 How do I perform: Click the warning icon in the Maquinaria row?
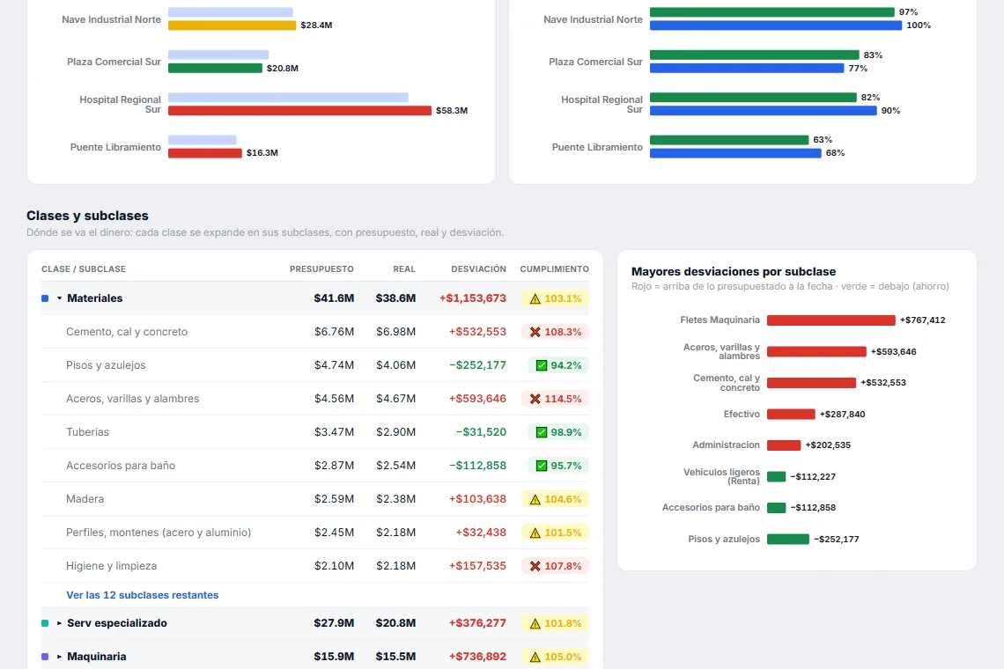[x=535, y=656]
